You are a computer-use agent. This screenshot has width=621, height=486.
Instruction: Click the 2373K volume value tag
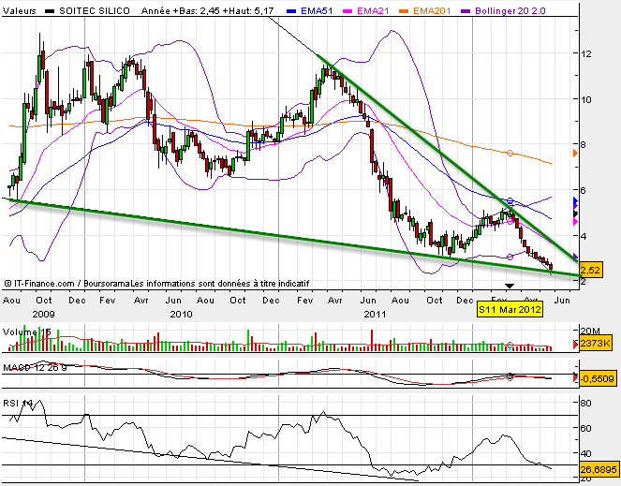pos(596,345)
